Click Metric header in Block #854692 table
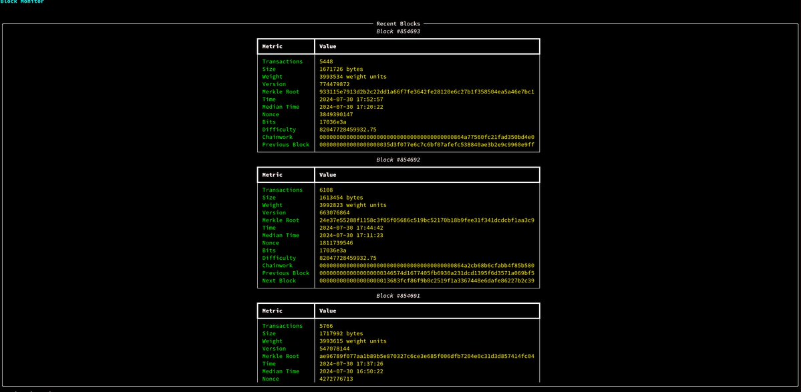The width and height of the screenshot is (801, 392). [273, 174]
